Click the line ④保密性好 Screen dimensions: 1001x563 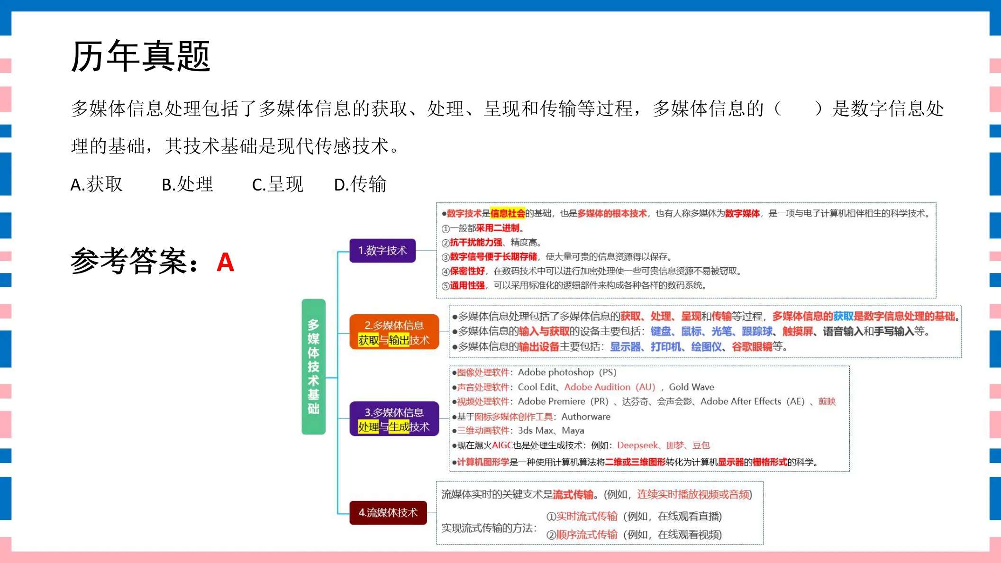(x=591, y=271)
